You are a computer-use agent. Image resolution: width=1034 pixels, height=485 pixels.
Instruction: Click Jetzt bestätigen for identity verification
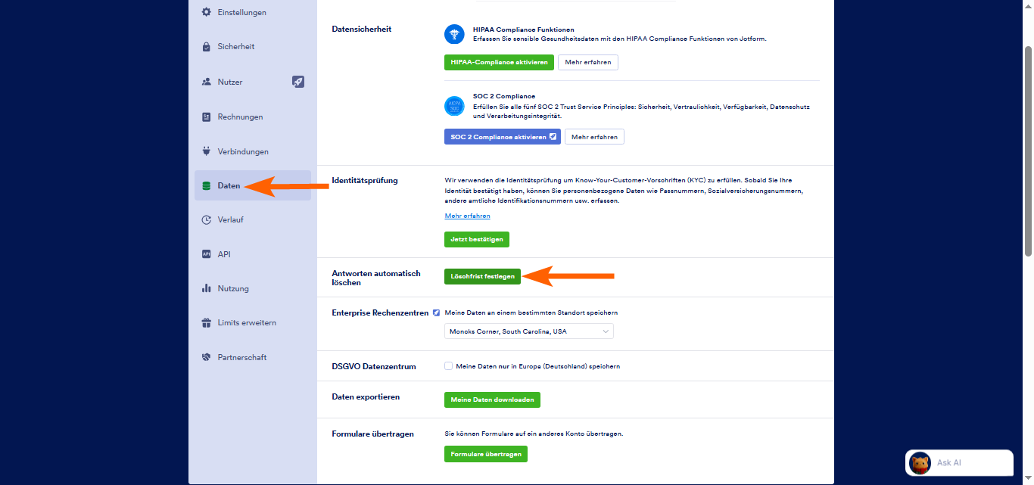point(477,239)
